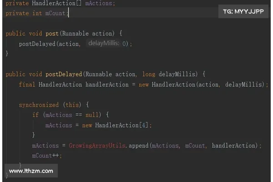This screenshot has width=273, height=182.
Task: Click 'Runnable' type in the post method signature
Action: click(x=76, y=33)
